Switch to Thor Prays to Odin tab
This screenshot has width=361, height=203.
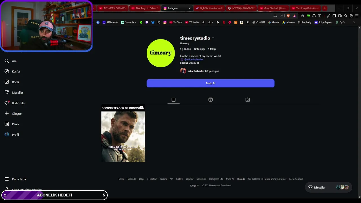click(145, 8)
